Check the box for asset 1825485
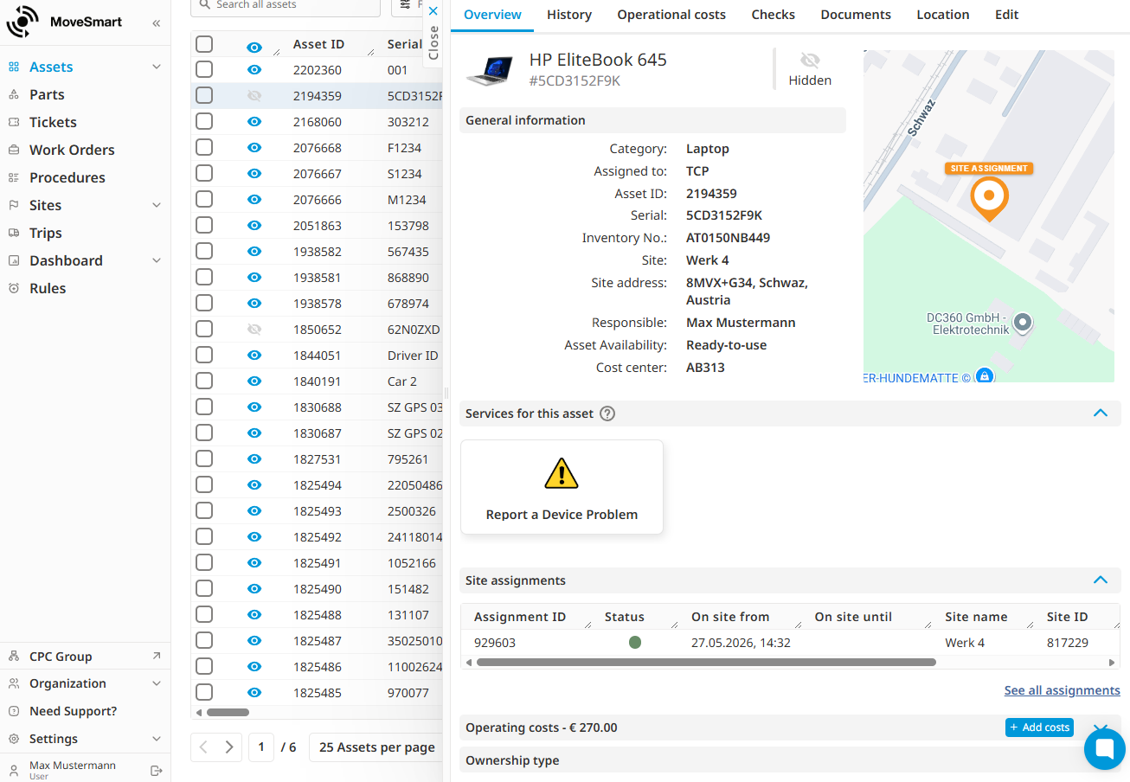The width and height of the screenshot is (1130, 782). (x=204, y=692)
